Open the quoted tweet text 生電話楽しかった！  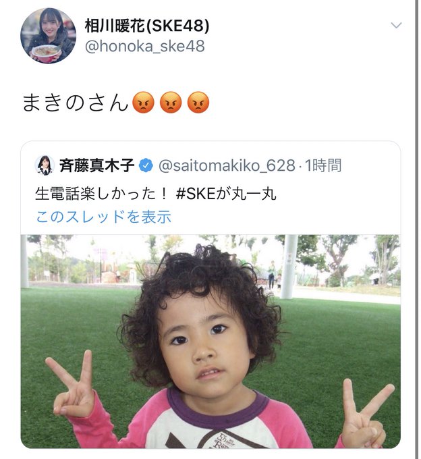[101, 194]
